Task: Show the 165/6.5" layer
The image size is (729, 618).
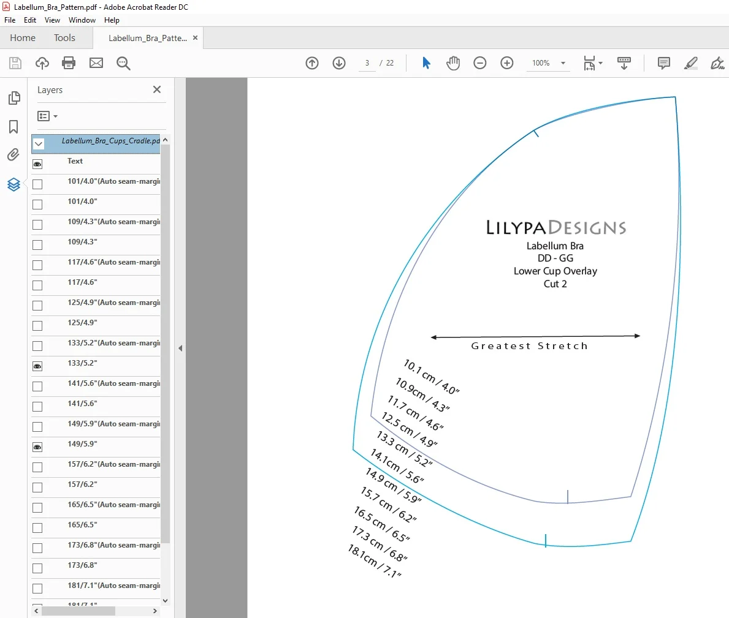Action: pyautogui.click(x=37, y=528)
